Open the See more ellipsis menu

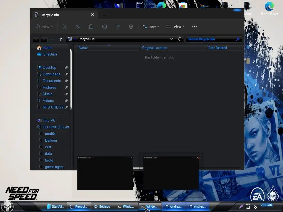coord(195,27)
